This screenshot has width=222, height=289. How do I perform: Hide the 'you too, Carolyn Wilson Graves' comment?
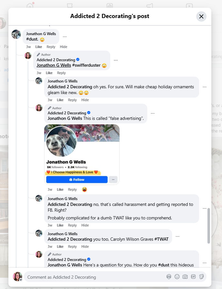coord(85,246)
